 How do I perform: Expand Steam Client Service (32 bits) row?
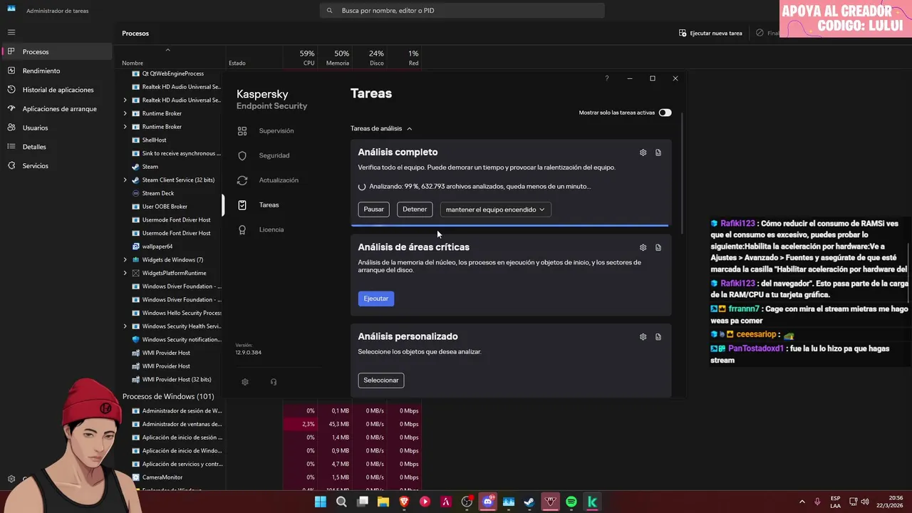click(125, 180)
